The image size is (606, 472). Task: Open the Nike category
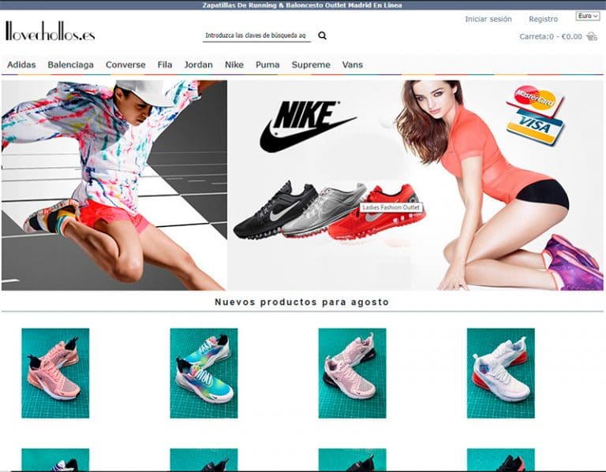coord(234,65)
